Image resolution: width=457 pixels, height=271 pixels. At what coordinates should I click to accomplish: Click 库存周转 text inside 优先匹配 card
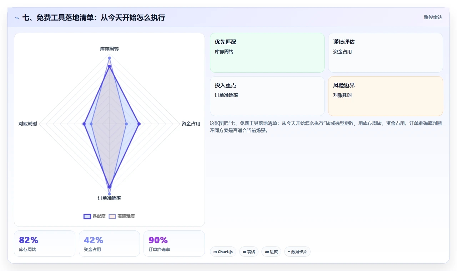point(224,52)
